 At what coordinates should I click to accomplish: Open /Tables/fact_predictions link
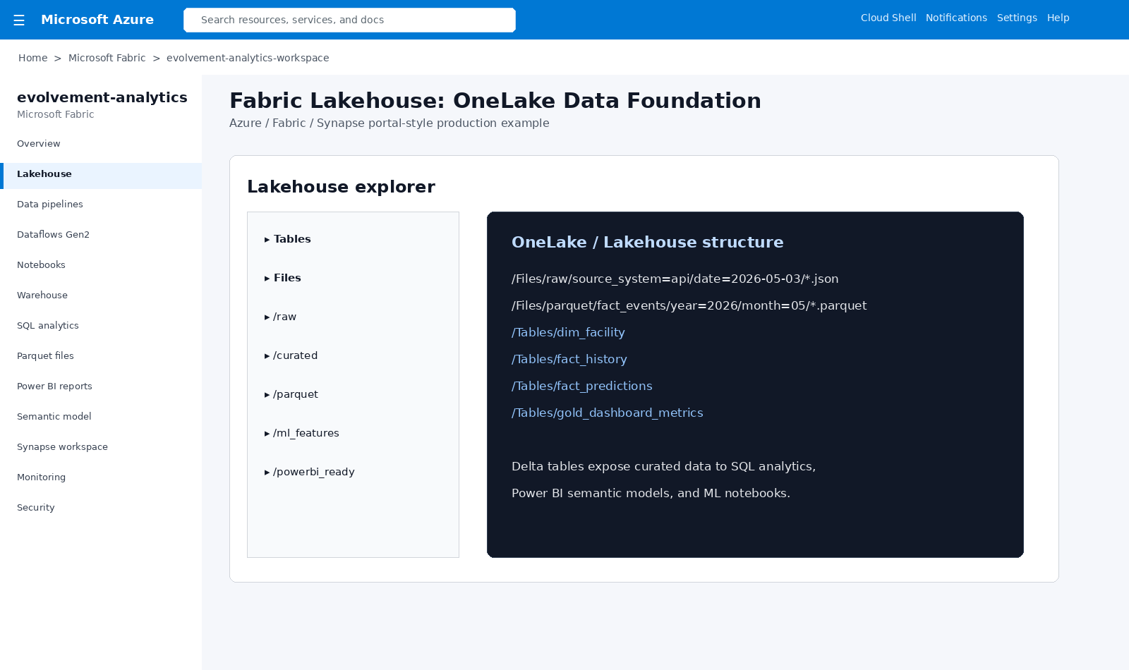click(x=582, y=386)
